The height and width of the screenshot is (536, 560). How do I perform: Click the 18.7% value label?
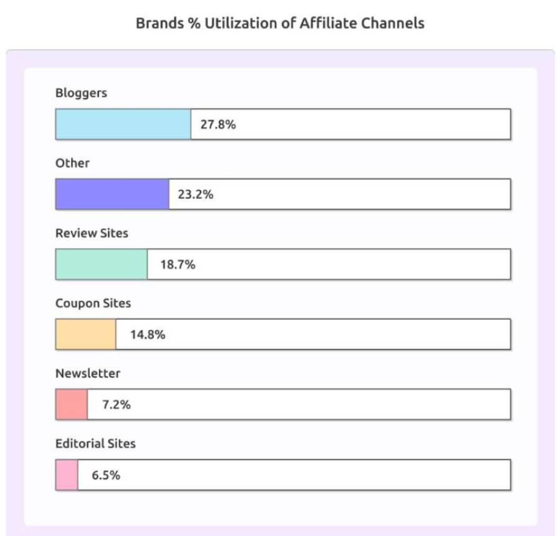pyautogui.click(x=177, y=264)
